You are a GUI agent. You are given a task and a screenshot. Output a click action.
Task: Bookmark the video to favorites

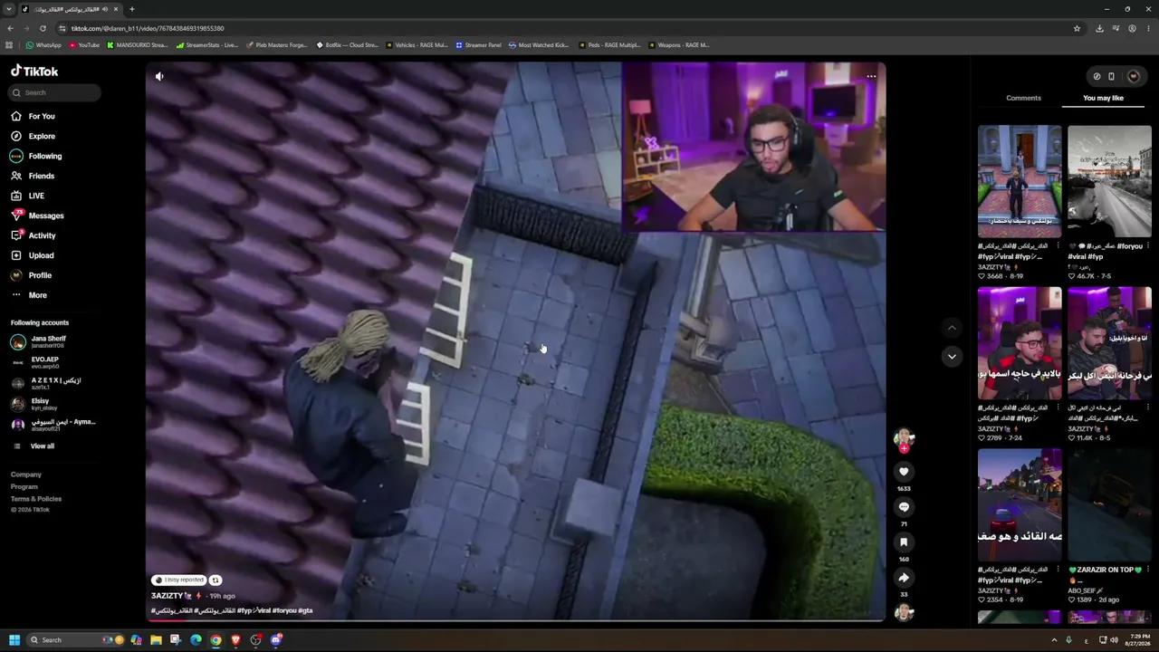click(x=904, y=542)
